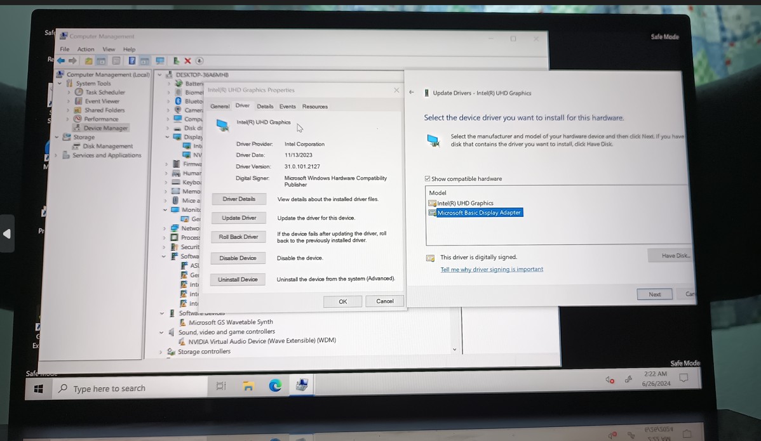Click the scan for hardware changes monitor icon
The height and width of the screenshot is (441, 761).
(x=159, y=60)
